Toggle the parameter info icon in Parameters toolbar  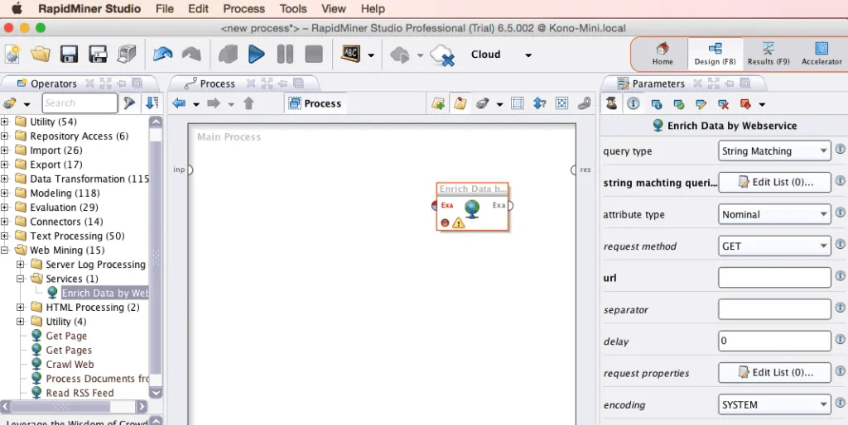[634, 103]
